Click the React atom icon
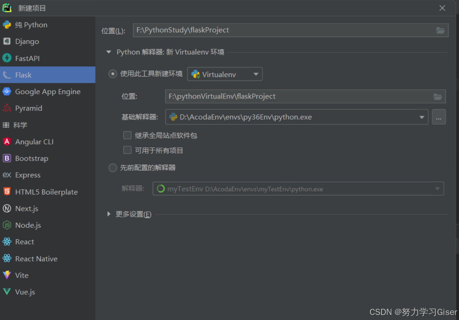Viewport: 459px width, 320px height. pyautogui.click(x=7, y=241)
